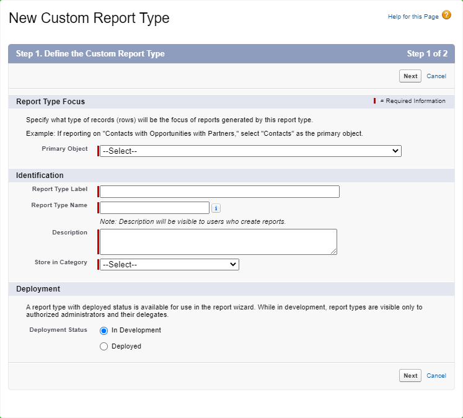Image resolution: width=463 pixels, height=418 pixels.
Task: Click the bottom Cancel link
Action: [x=436, y=376]
